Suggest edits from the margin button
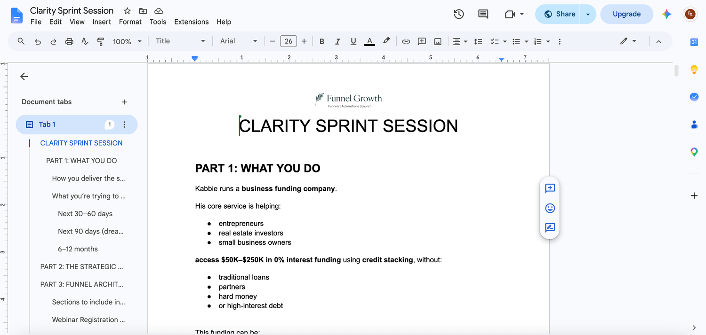This screenshot has width=706, height=335. point(550,228)
